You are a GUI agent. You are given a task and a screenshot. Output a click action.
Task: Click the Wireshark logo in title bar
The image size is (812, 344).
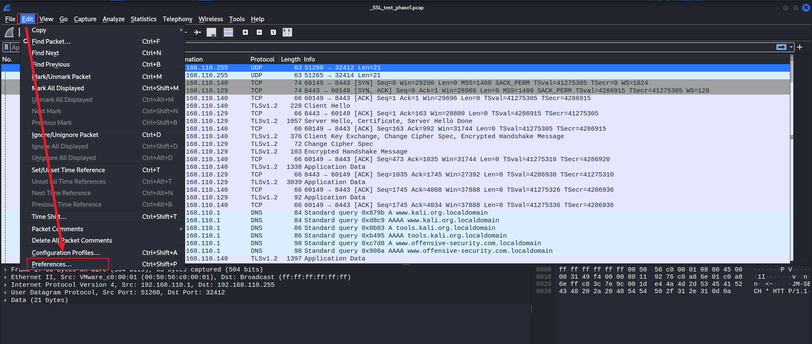tap(7, 7)
